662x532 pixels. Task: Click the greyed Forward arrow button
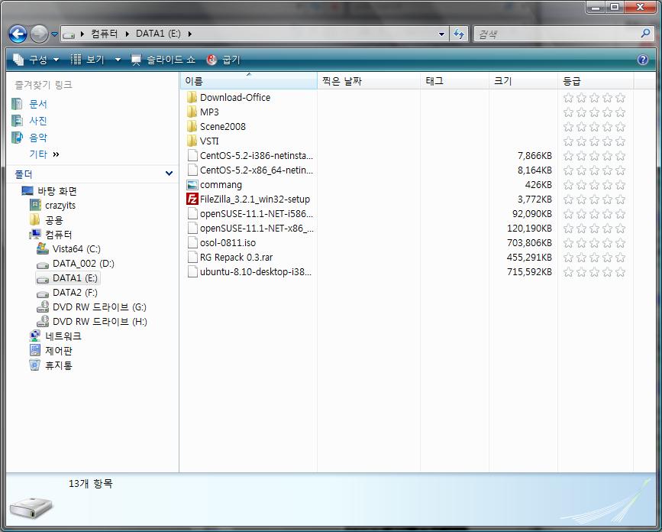point(39,34)
